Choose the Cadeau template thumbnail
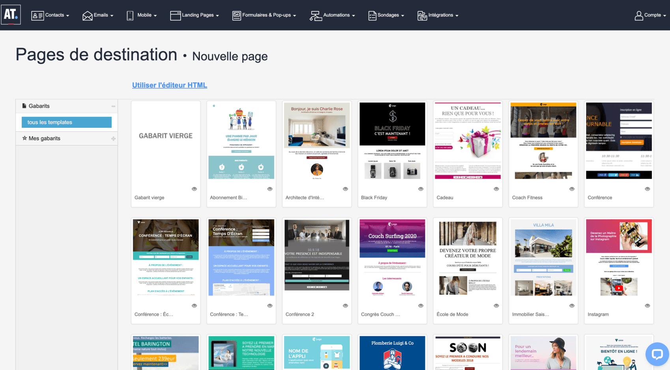The width and height of the screenshot is (670, 370). 468,141
